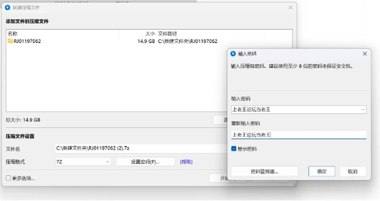Click the app icon in 新建压缩文件 title bar
380x201 pixels.
(x=8, y=7)
